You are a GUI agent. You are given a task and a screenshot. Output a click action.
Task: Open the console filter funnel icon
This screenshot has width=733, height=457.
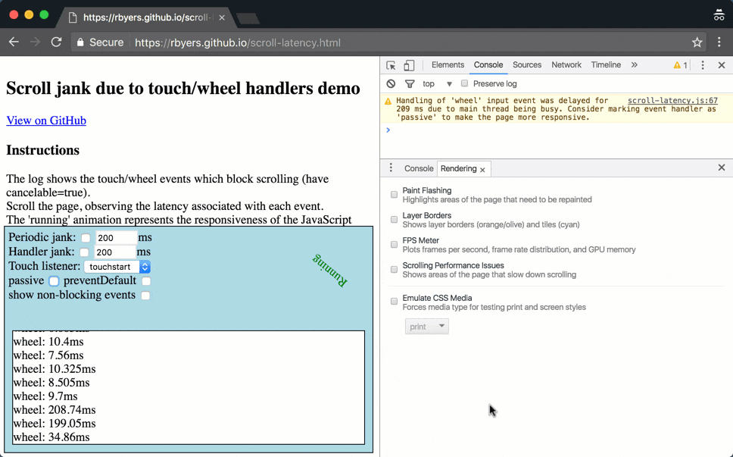click(x=409, y=83)
